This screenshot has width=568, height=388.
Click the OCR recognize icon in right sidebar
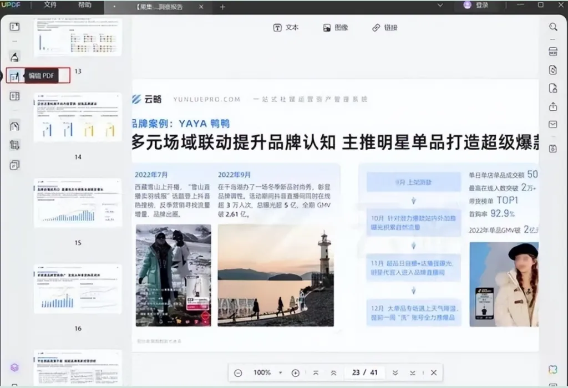coord(553,52)
